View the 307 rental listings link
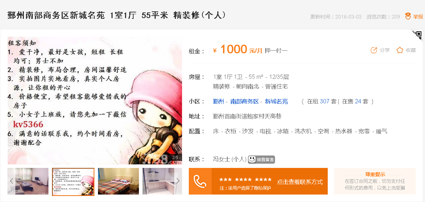 pos(325,102)
